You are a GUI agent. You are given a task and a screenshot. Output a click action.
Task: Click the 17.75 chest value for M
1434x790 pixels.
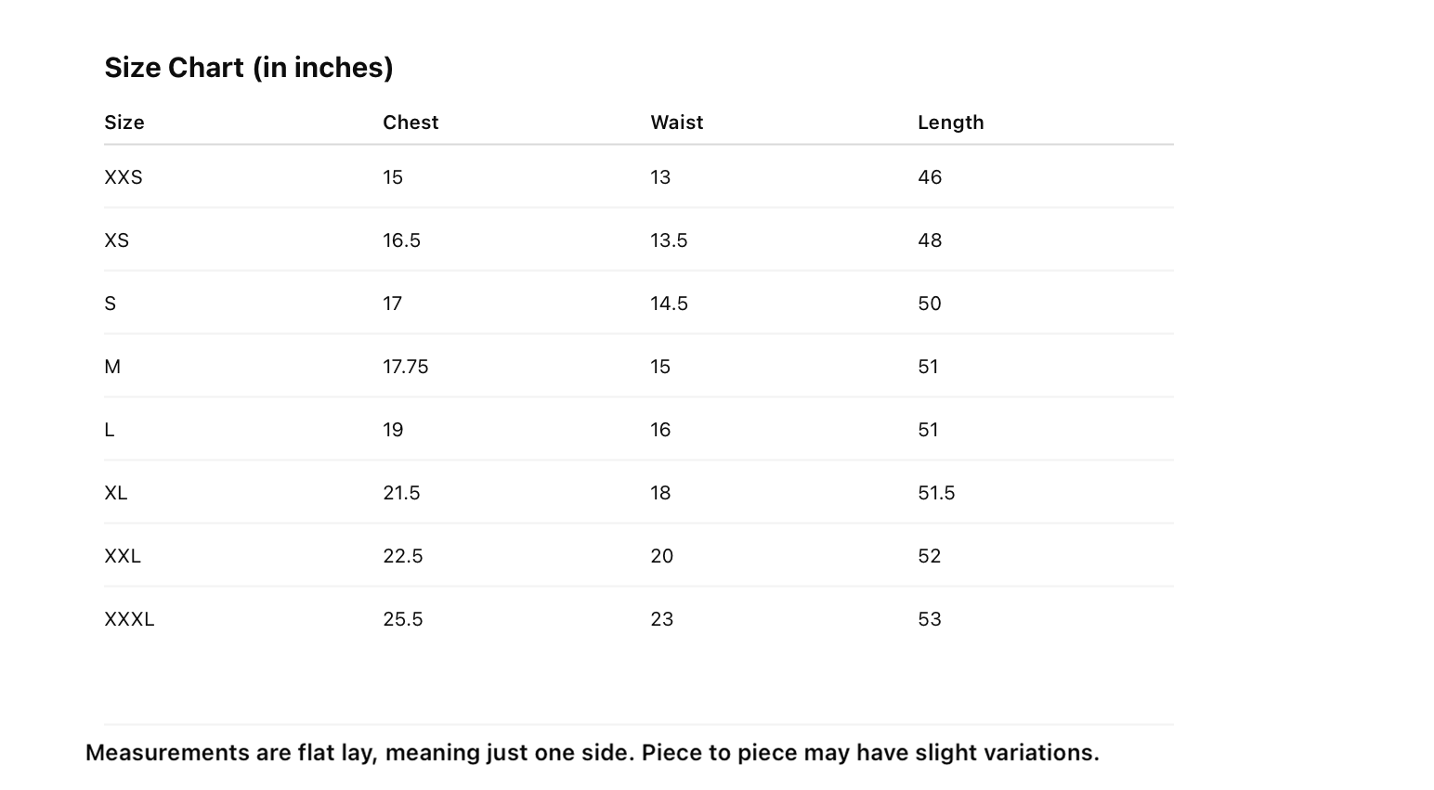(406, 367)
